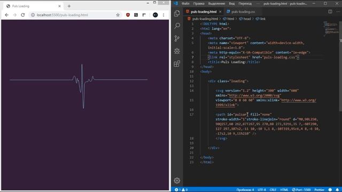The image size is (342, 192).
Task: Open the Source Control view
Action: point(177,38)
